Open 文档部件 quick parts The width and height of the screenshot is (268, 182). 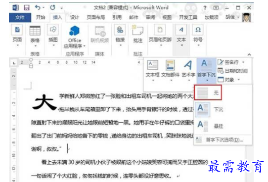170,71
